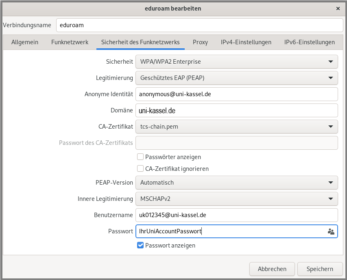
Task: Click the Benutzername input field
Action: [236, 215]
